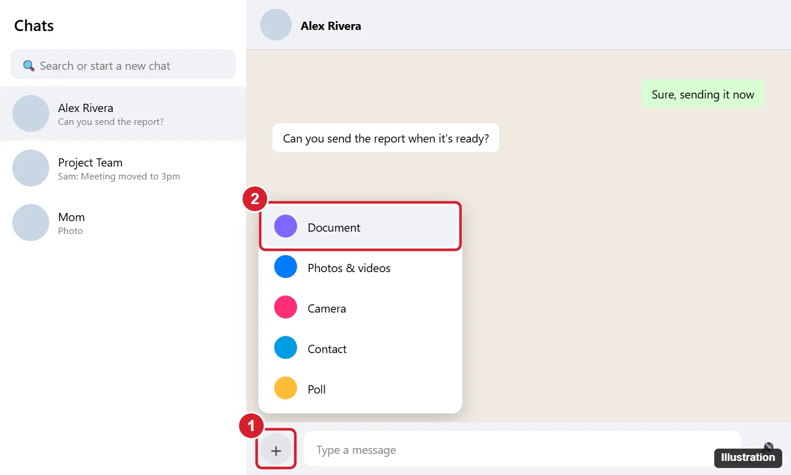Choose Photos & videos in the attach menu
791x475 pixels.
point(360,267)
